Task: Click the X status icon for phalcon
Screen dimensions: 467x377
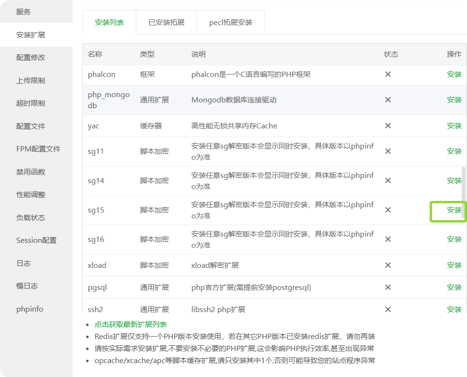Action: 388,75
